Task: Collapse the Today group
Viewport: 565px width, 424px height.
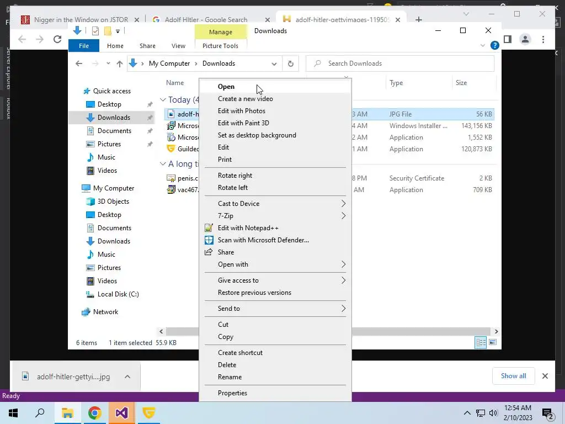Action: [x=163, y=99]
